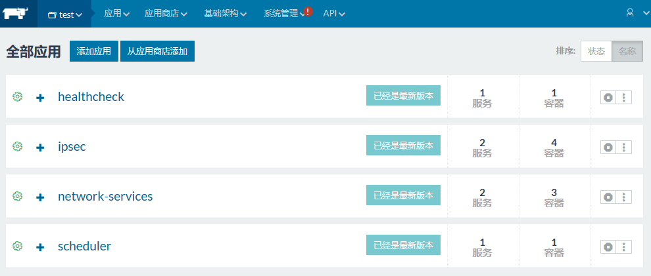Viewport: 651px width, 276px height.
Task: Expand the network-services stack
Action: [x=40, y=197]
